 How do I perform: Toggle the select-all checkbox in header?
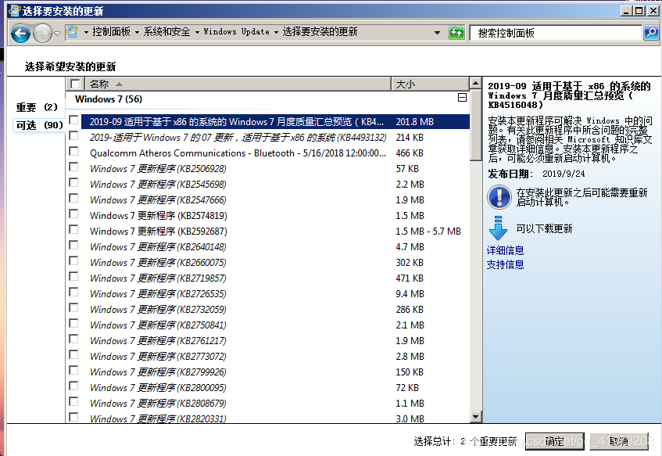click(75, 84)
